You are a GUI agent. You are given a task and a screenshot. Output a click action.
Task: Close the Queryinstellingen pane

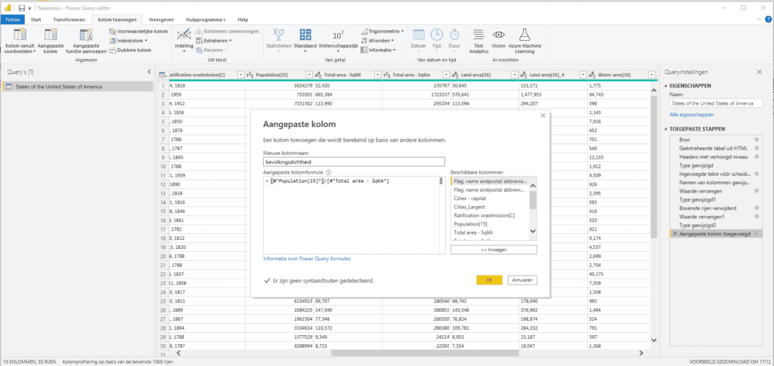(759, 72)
